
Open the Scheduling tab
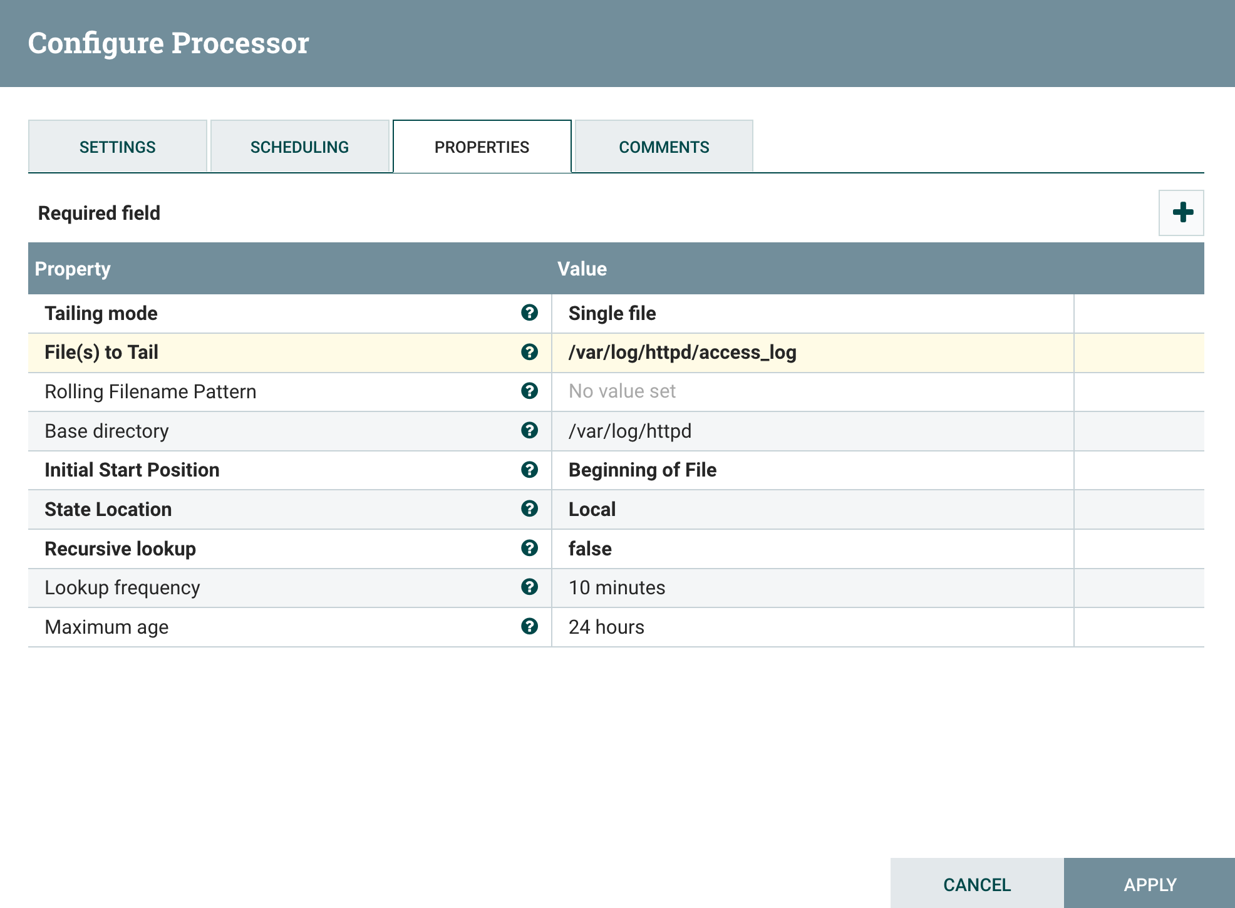pyautogui.click(x=300, y=147)
